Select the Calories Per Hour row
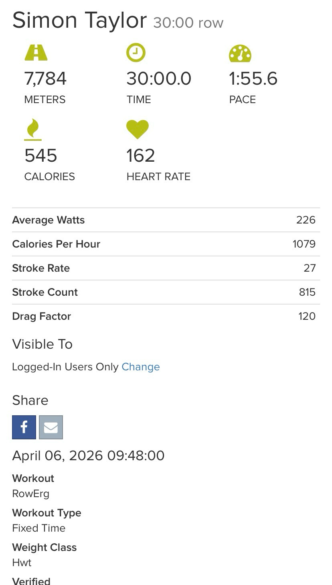 coord(166,244)
